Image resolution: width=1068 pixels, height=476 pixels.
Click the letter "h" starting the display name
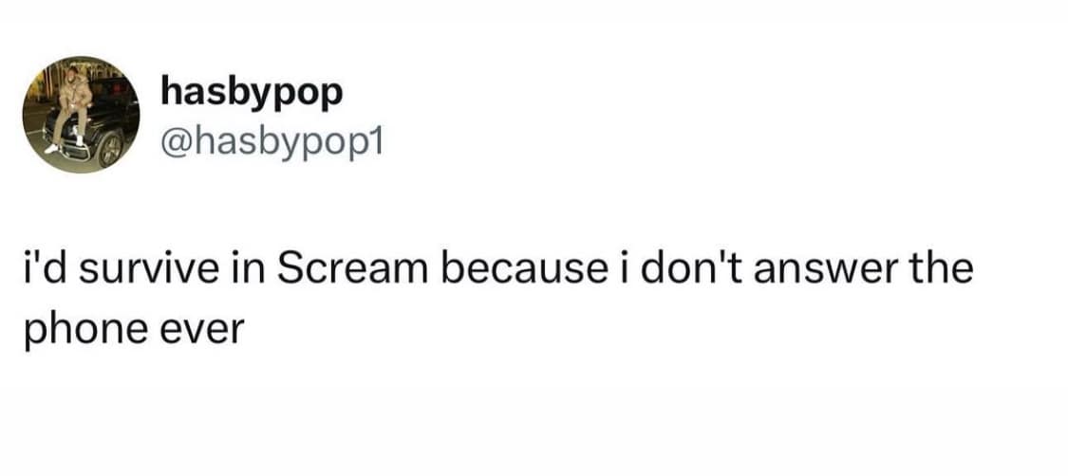click(x=170, y=92)
